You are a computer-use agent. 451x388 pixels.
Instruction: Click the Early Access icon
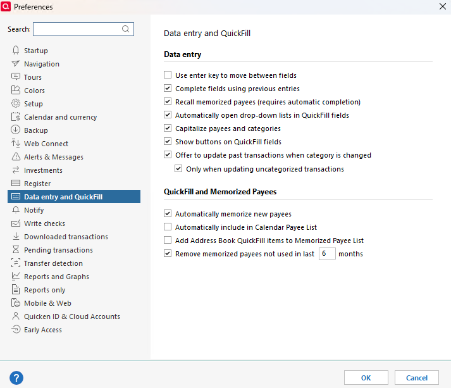pos(16,329)
